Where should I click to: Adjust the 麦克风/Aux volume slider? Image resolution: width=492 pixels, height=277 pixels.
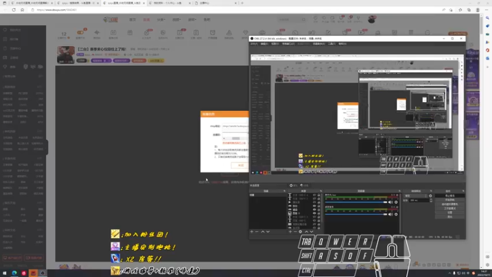(356, 203)
